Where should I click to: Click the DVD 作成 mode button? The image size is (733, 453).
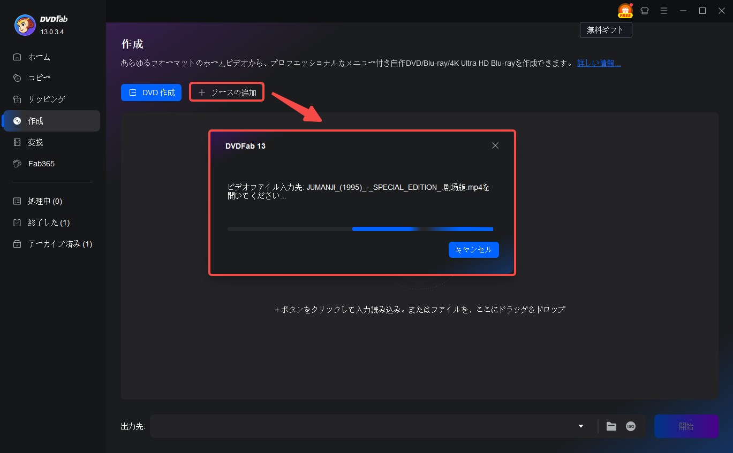point(152,93)
